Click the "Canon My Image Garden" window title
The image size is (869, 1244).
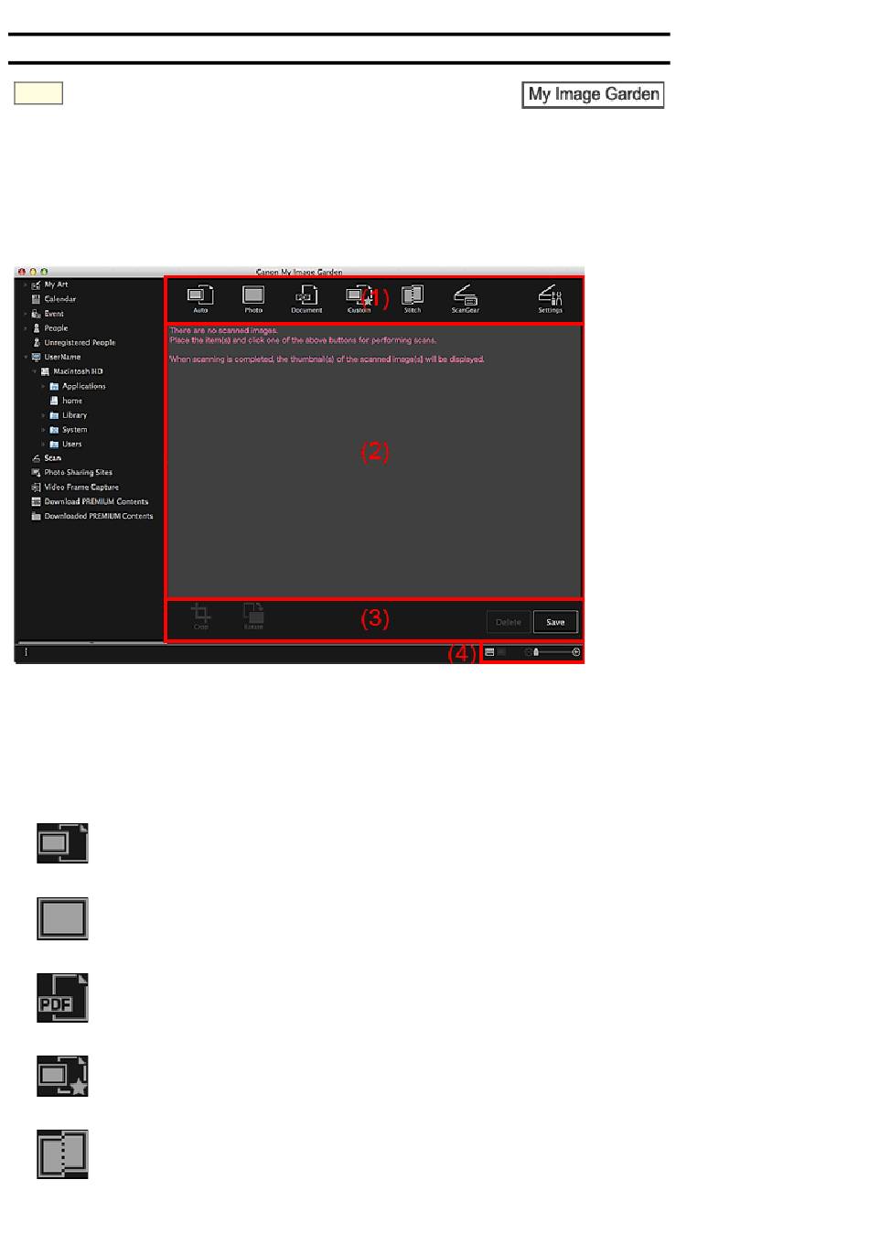[299, 272]
